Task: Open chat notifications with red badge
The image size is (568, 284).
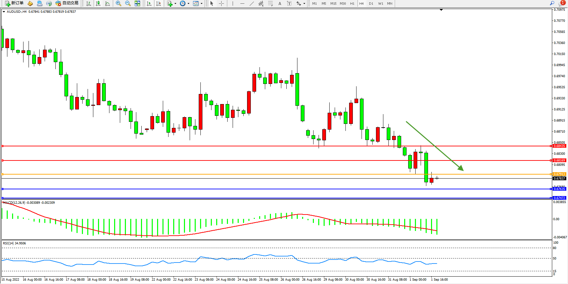Action: click(x=561, y=3)
